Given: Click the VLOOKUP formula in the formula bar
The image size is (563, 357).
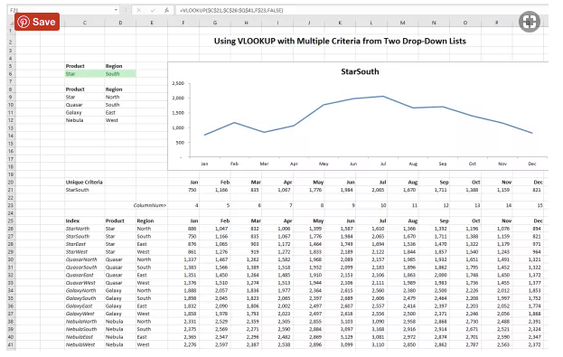Looking at the screenshot, I should click(x=231, y=11).
